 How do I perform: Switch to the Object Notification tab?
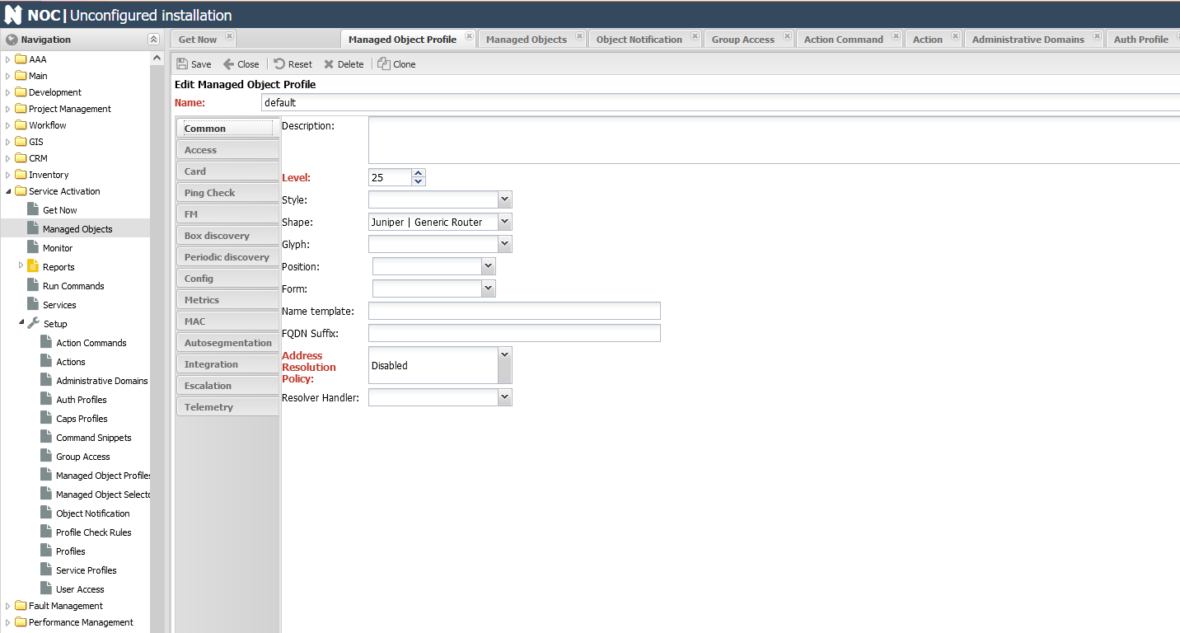click(x=639, y=40)
